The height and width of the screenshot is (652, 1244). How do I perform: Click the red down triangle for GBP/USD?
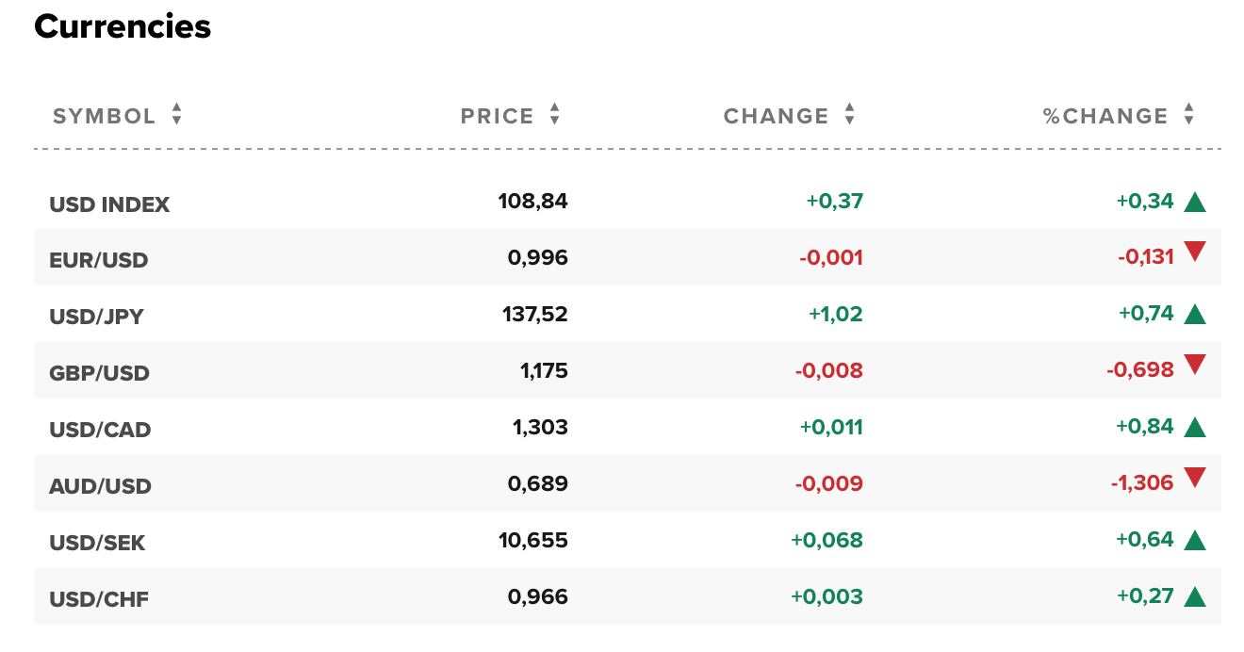tap(1195, 365)
